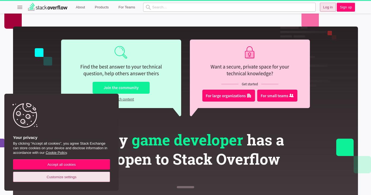Go to Stack Overflow home via logo
The height and width of the screenshot is (195, 371).
pos(48,7)
